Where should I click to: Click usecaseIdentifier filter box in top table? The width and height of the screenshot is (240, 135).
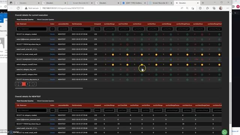pos(63,29)
